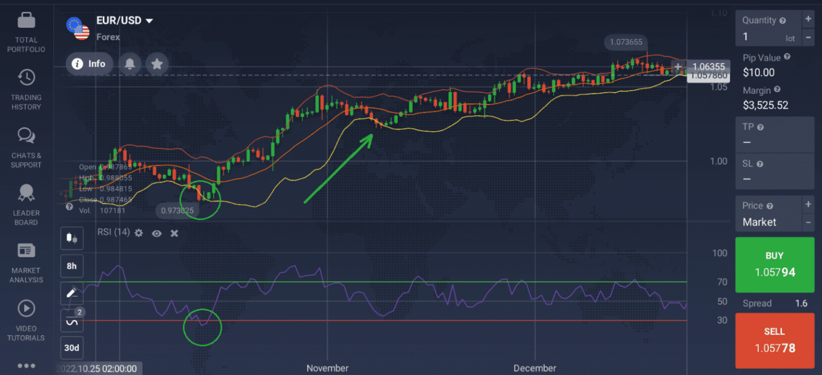Click the SELL 1.05778 button
The height and width of the screenshot is (375, 822).
[775, 340]
